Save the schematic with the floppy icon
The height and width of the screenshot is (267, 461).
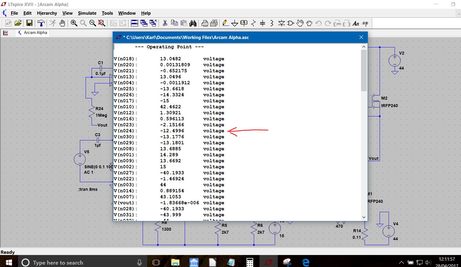[x=29, y=23]
